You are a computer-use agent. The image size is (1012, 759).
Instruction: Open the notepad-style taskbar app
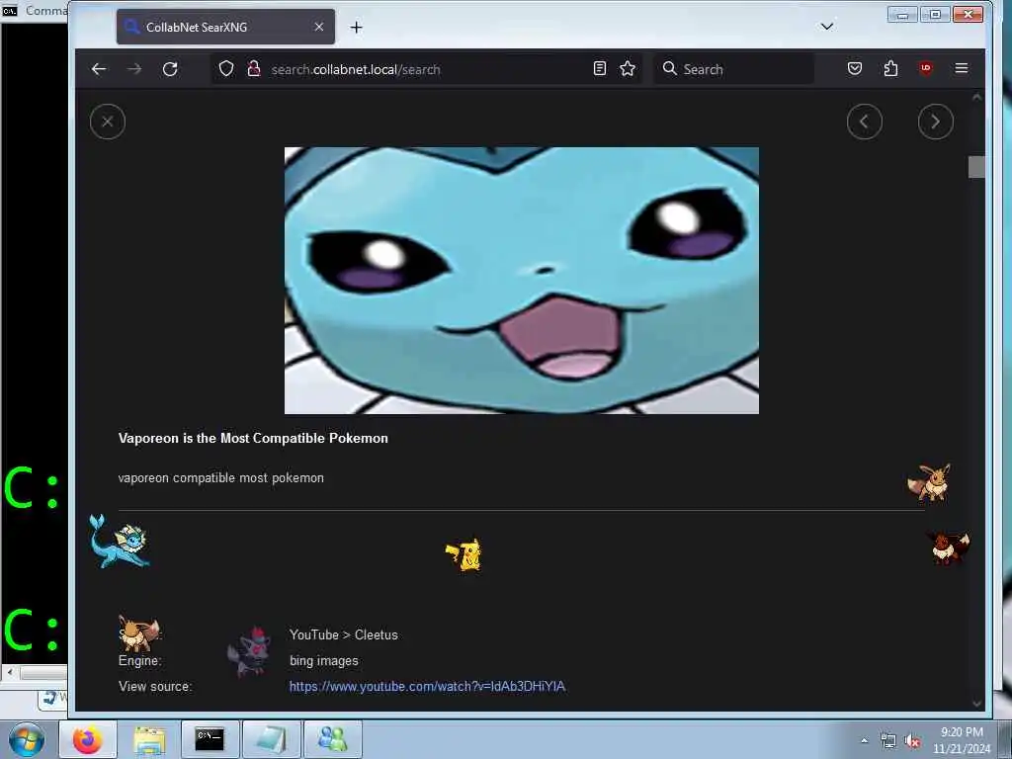click(271, 739)
